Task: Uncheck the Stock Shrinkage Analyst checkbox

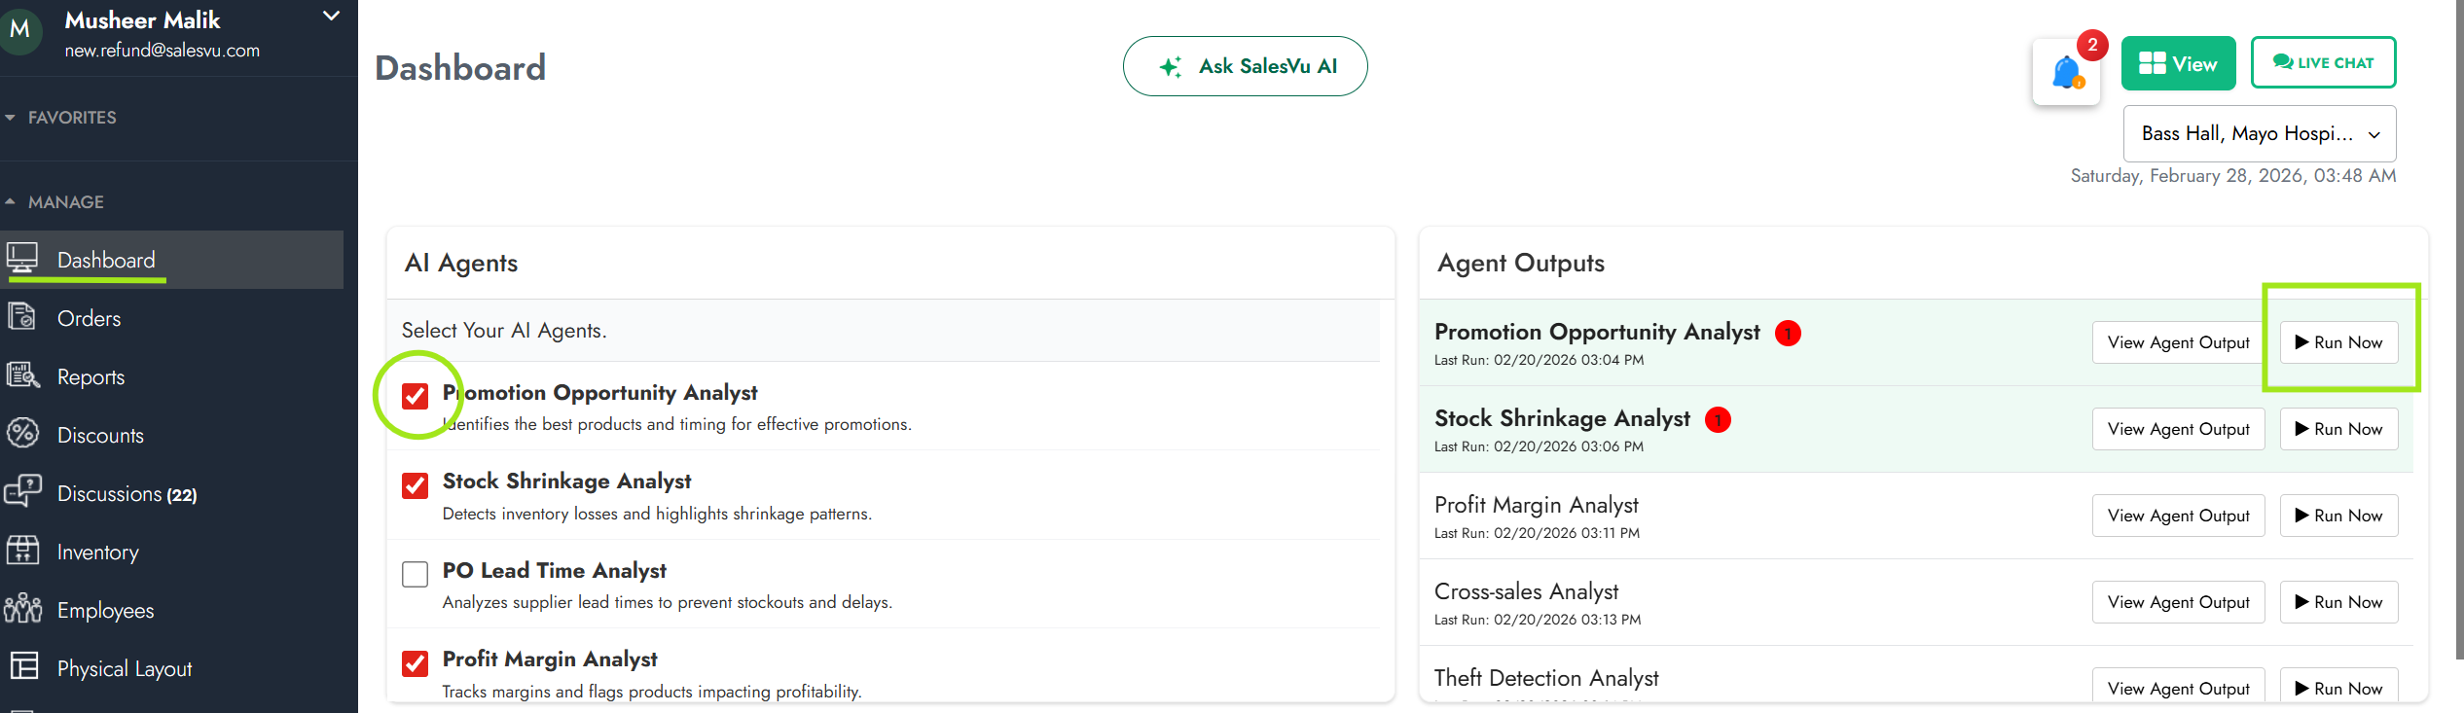Action: coord(416,485)
